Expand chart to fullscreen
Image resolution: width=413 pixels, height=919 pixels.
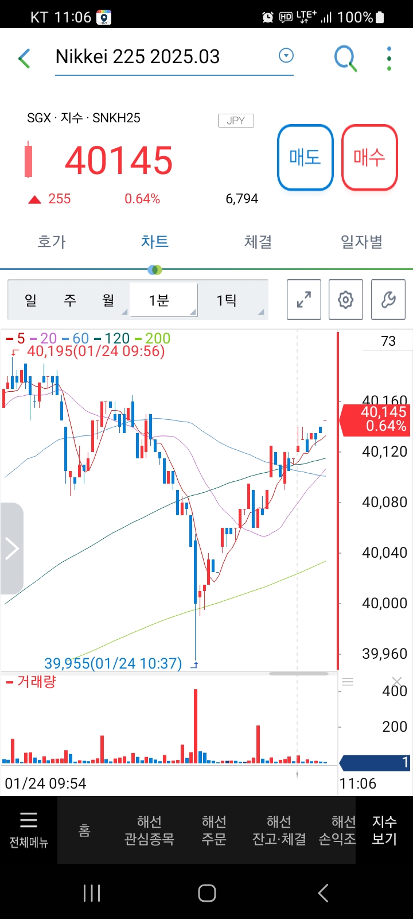[x=304, y=299]
